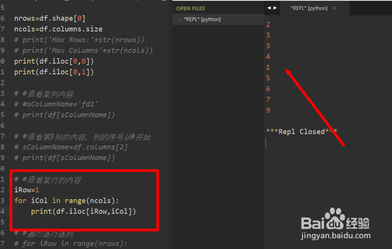Viewport: 392px width, 249px height.
Task: Open *REPL* [python] in Open Files list
Action: (202, 19)
